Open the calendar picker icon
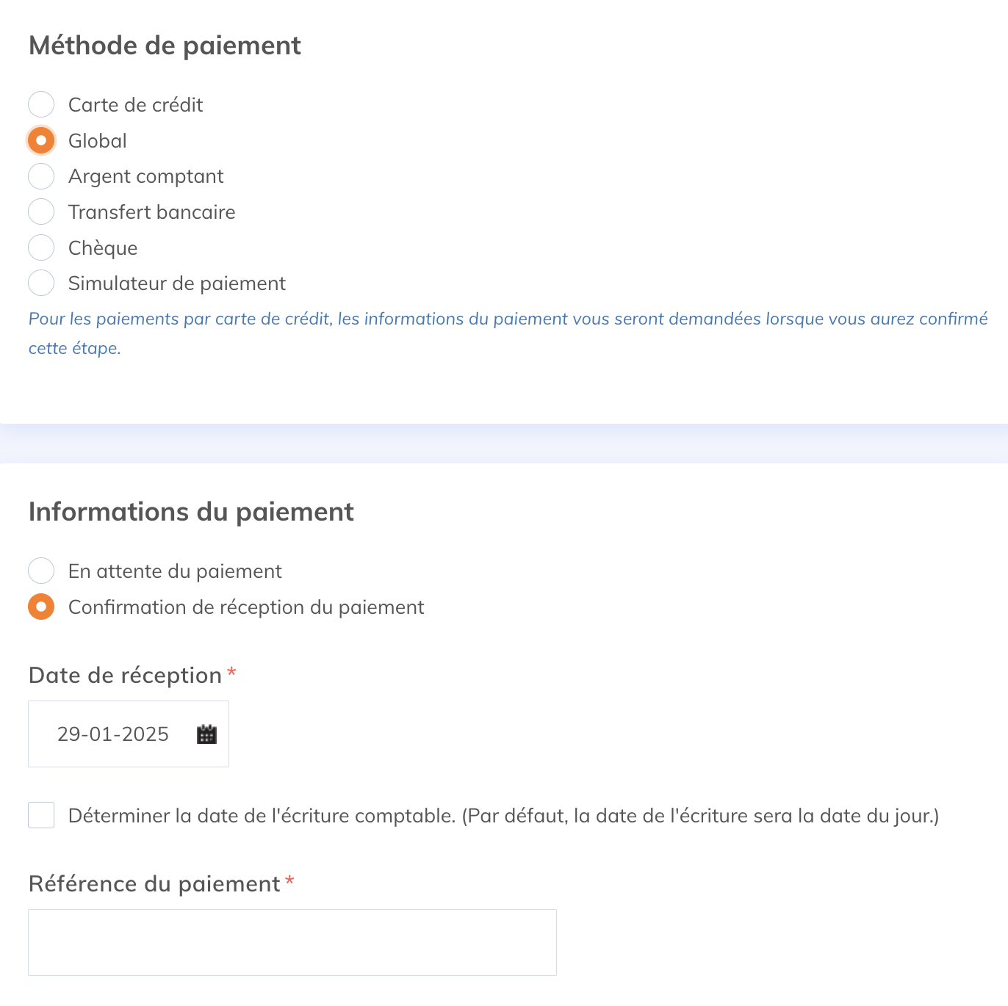The image size is (1008, 1006). tap(206, 734)
